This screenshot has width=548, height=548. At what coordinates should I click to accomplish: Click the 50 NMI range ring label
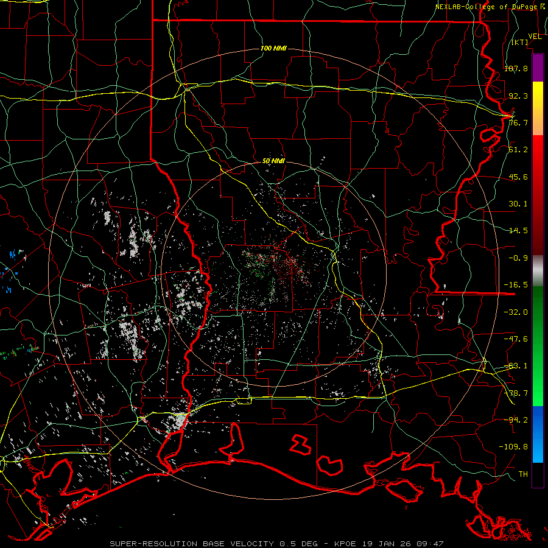[x=273, y=161]
